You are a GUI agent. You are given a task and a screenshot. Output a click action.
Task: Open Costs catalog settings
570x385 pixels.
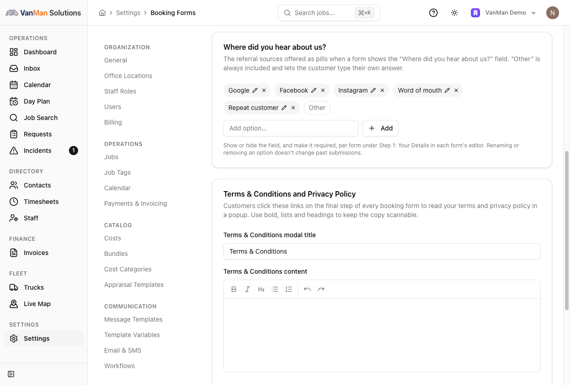point(113,238)
